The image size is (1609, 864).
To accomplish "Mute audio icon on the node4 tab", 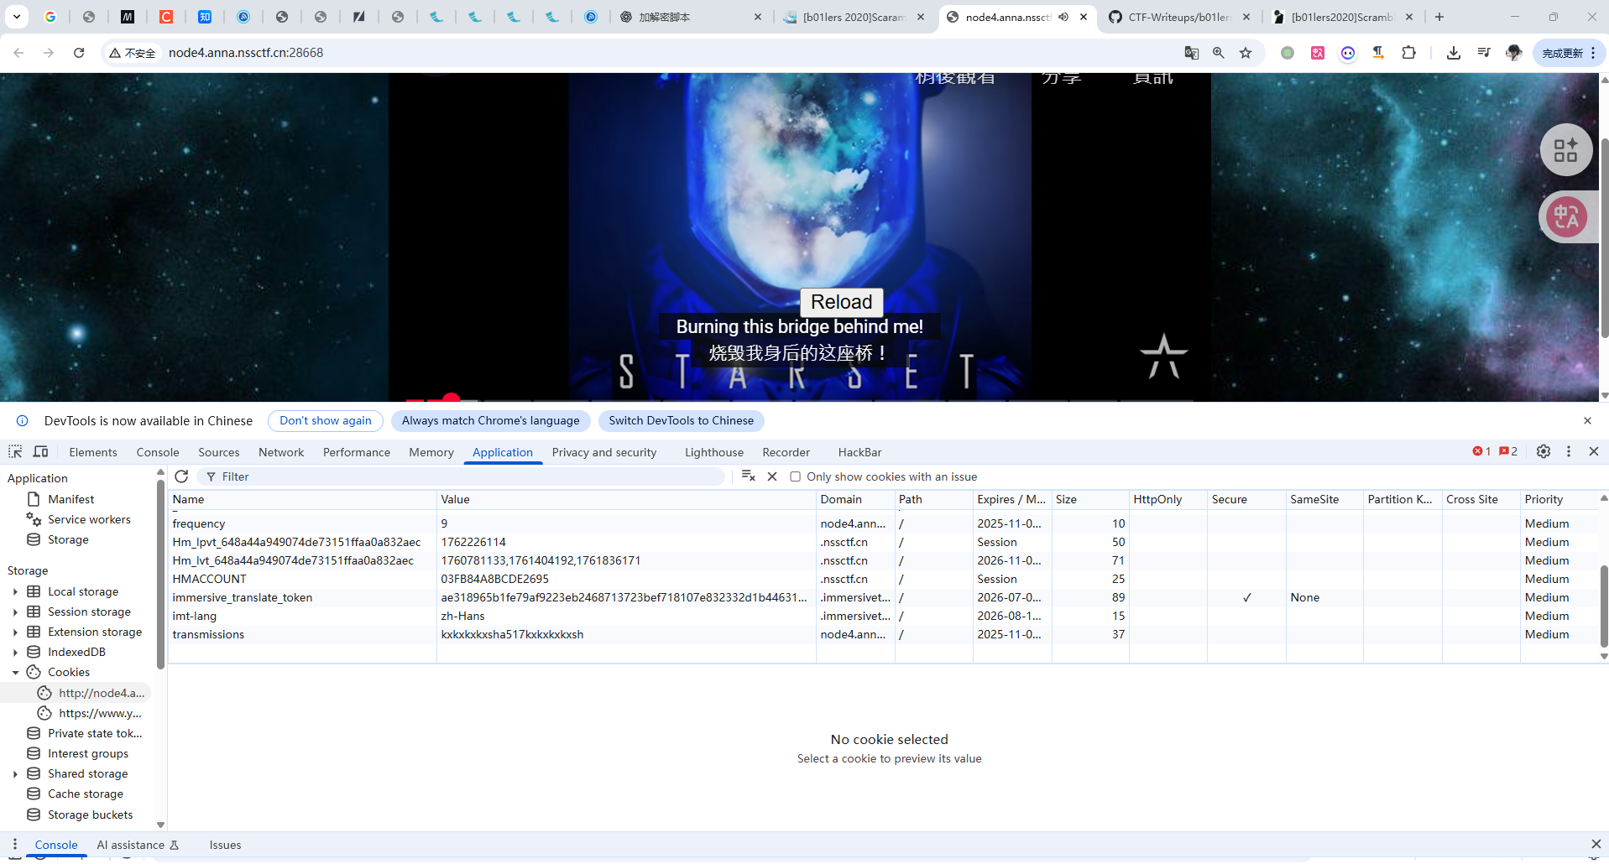I will pos(1063,17).
